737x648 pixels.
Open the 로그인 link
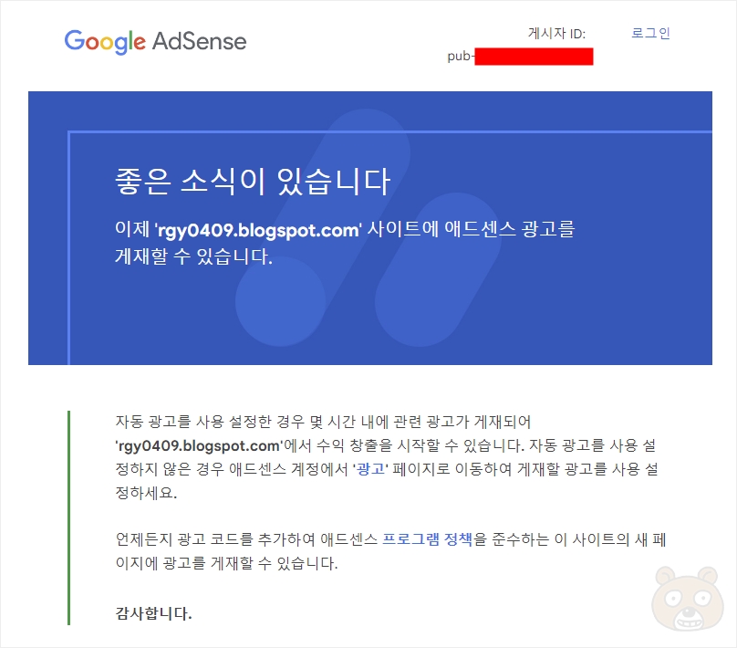point(650,33)
